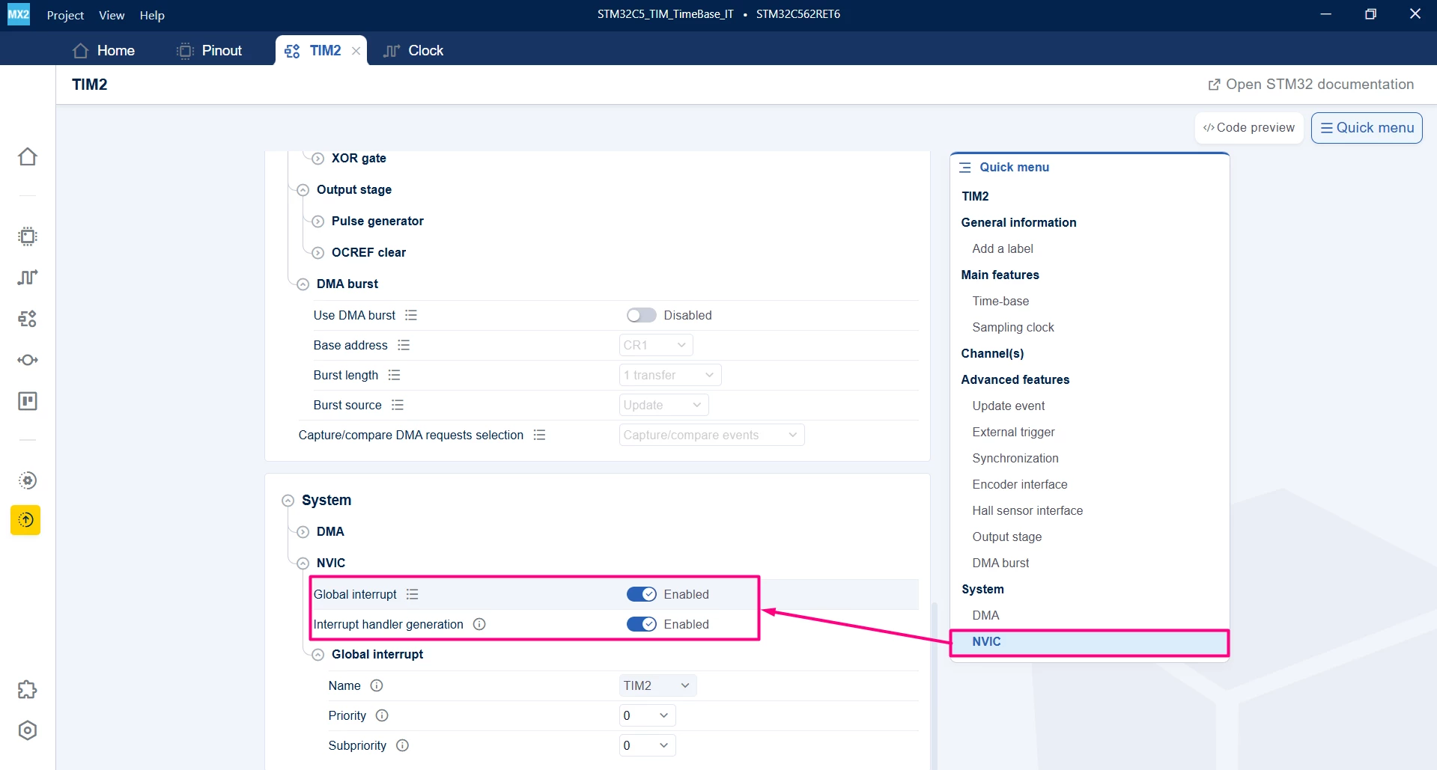Screen dimensions: 1437x770
Task: Click the Quick menu button
Action: click(1367, 127)
